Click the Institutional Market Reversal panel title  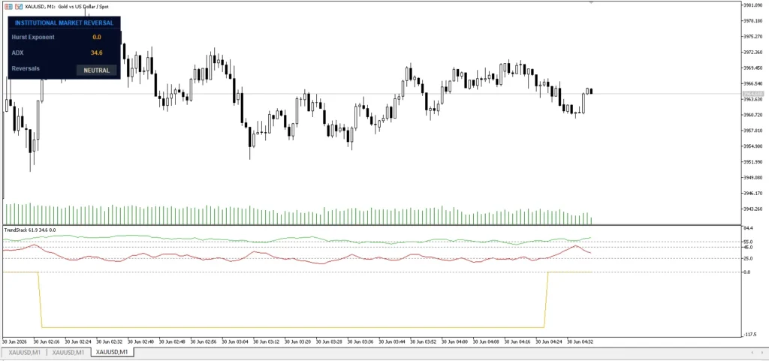pos(65,23)
